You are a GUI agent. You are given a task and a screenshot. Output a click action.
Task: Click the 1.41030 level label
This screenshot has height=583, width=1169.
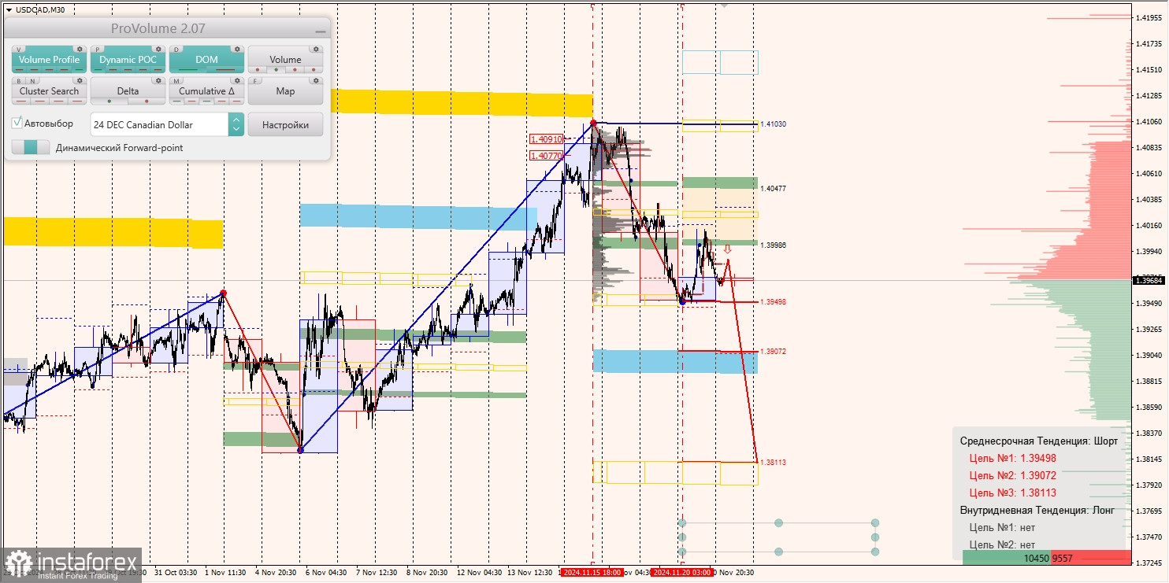coord(773,124)
